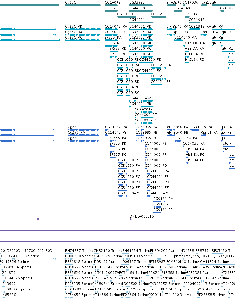Open protein qtc-PI
The height and width of the screenshot is (299, 235).
(228, 143)
